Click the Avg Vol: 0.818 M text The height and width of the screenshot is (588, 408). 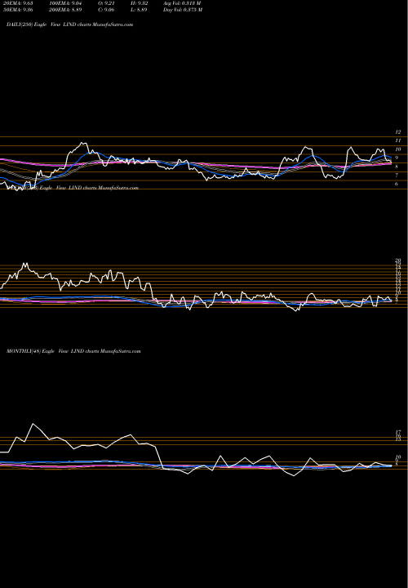(183, 3)
